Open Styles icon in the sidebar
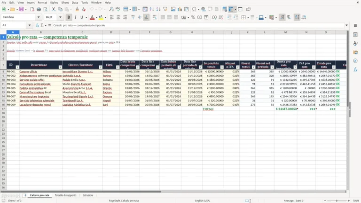This screenshot has height=203, width=361. [x=355, y=43]
